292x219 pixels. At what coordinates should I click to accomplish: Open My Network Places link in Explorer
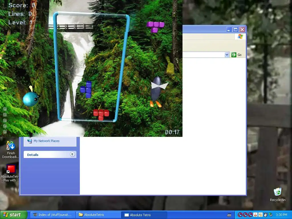pyautogui.click(x=46, y=141)
